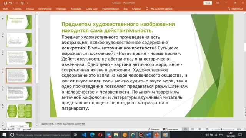This screenshot has width=246, height=138.
Task: Click the Windows taskbar search box
Action: (x=40, y=135)
